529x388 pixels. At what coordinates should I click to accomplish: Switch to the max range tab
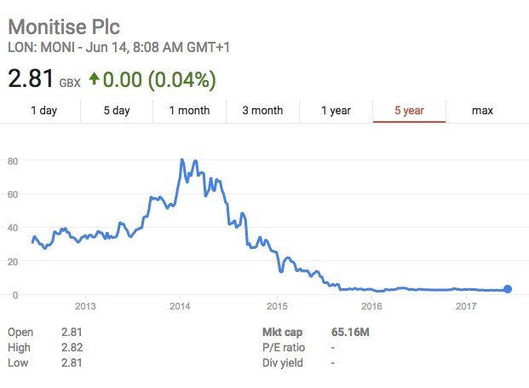click(x=482, y=110)
